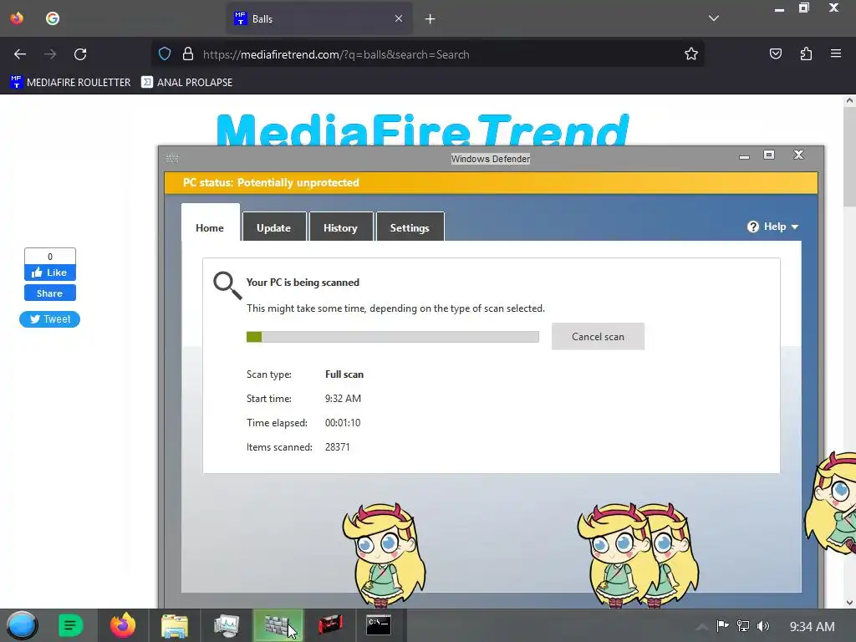Open the browser extensions menu
Viewport: 856px width, 642px height.
tap(806, 53)
